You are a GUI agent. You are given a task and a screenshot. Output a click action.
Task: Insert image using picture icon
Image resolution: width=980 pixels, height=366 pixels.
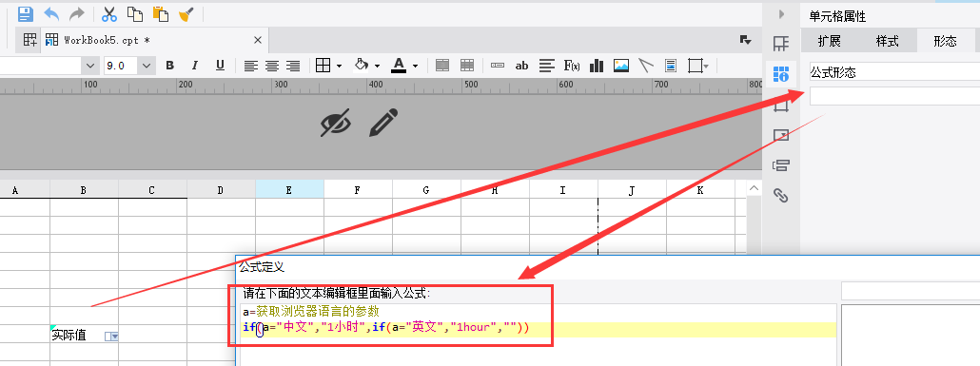(621, 66)
